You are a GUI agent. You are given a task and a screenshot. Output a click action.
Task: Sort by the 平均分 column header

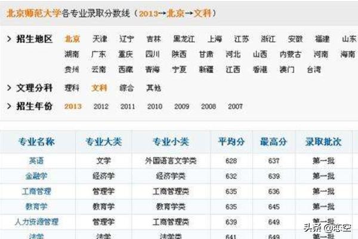coord(232,142)
